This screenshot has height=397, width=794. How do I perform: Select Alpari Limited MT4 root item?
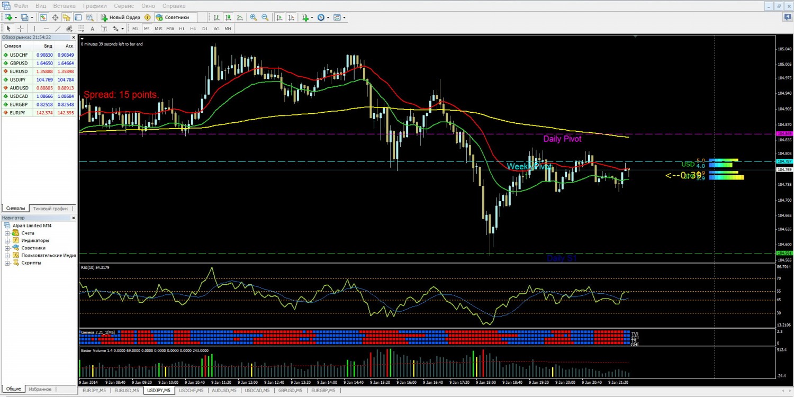[x=32, y=225]
